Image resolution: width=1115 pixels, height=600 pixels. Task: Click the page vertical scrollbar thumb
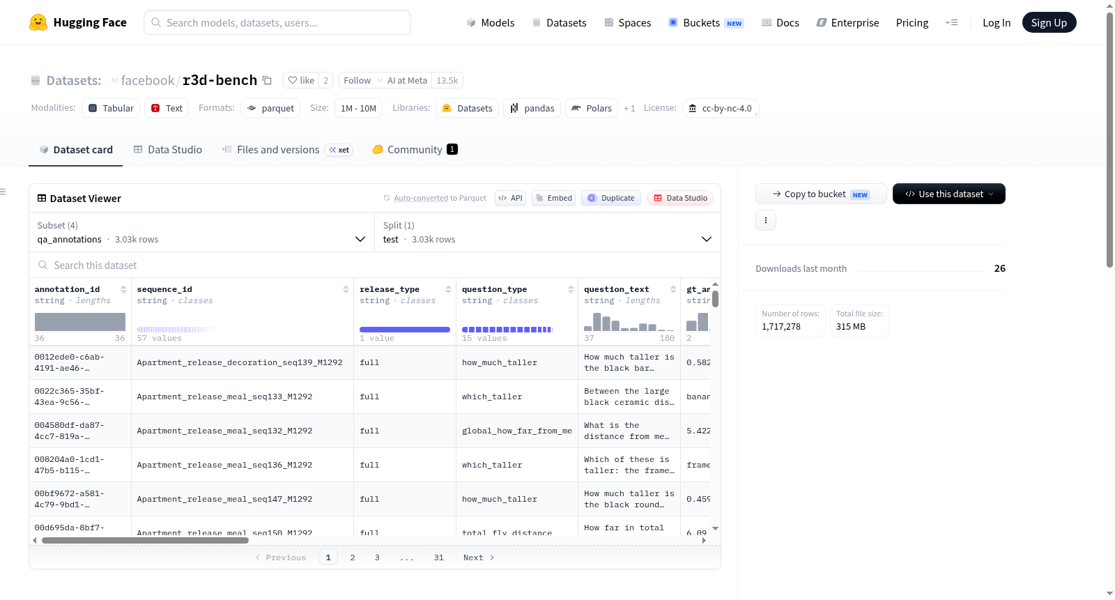point(1110,139)
